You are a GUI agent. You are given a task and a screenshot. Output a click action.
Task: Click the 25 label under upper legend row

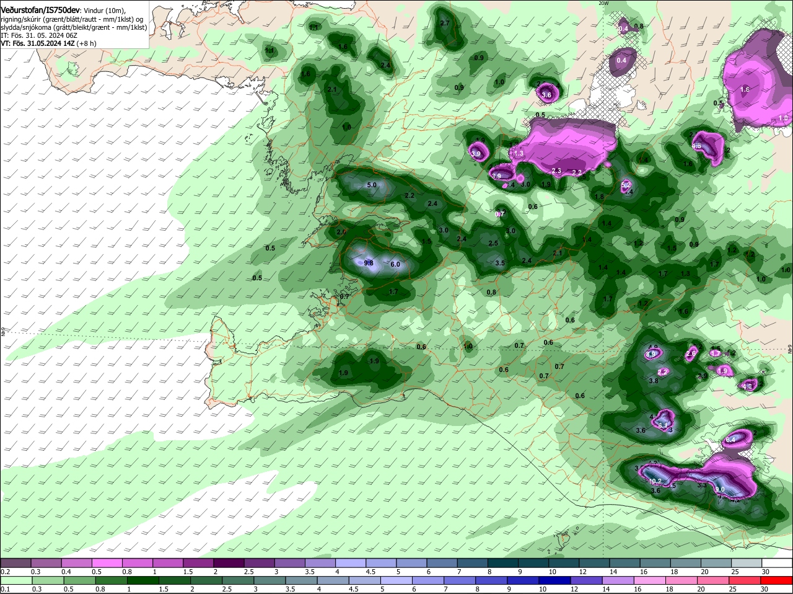tap(734, 572)
